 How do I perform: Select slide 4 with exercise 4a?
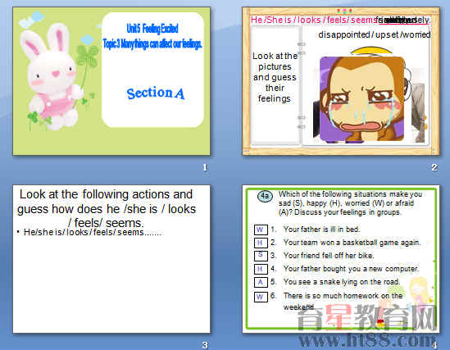(x=341, y=259)
